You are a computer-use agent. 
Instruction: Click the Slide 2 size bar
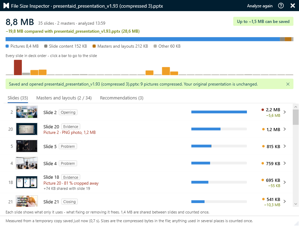pyautogui.click(x=219, y=112)
